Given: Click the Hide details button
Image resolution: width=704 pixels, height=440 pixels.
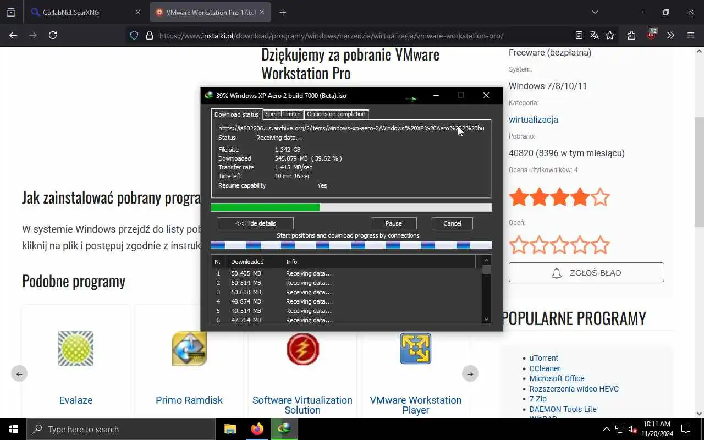Looking at the screenshot, I should point(256,223).
